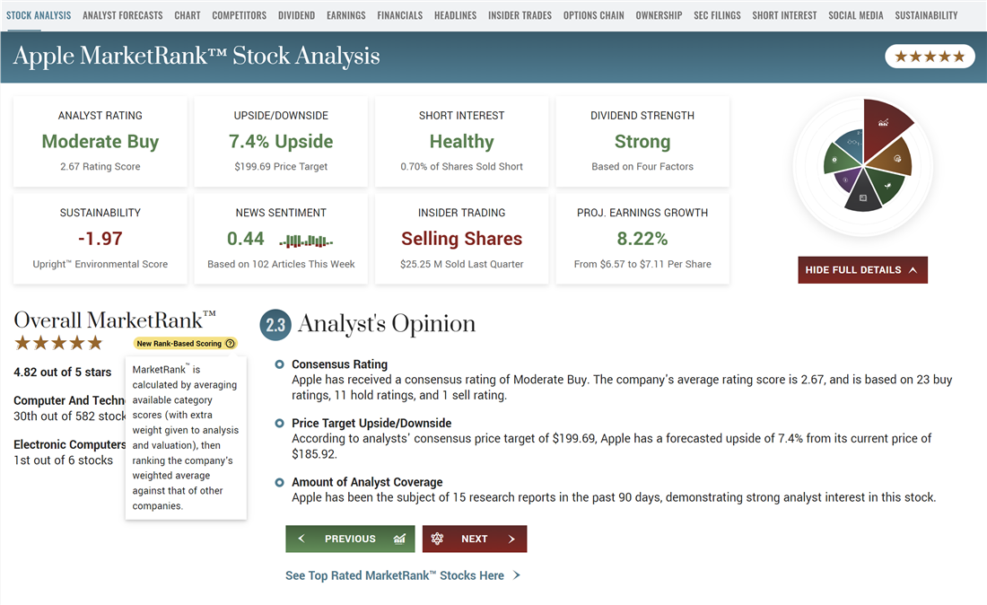
Task: Select the Consensus Rating bullet marker
Action: (x=279, y=364)
